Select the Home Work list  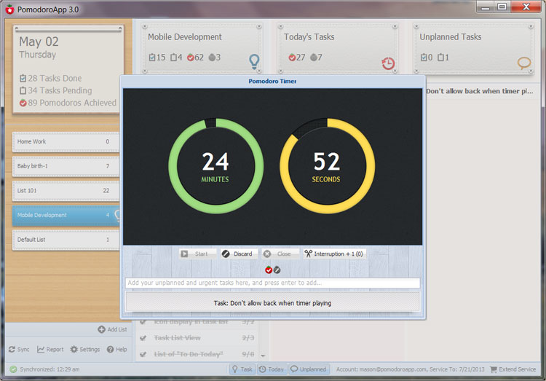(x=66, y=141)
